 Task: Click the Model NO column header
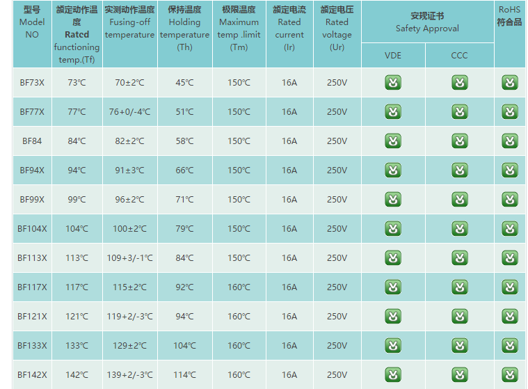pos(32,22)
